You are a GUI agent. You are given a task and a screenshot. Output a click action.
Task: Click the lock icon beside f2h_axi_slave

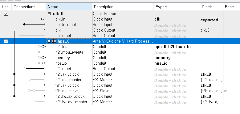coord(225,91)
